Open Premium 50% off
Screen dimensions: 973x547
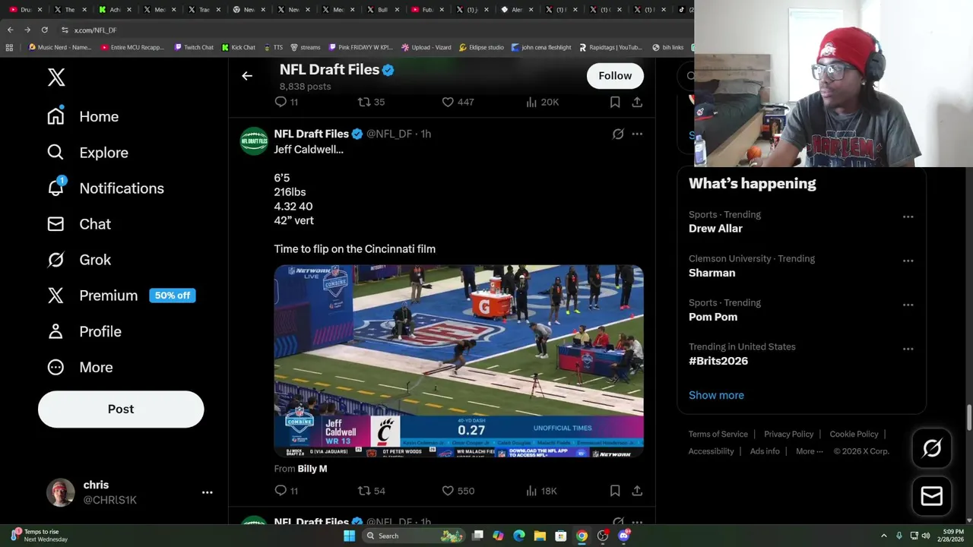pos(122,296)
